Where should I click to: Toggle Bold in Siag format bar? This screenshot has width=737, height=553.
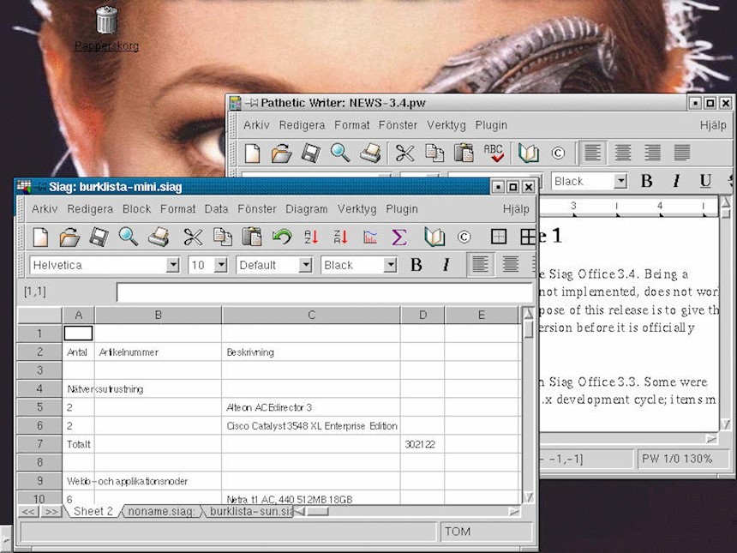[416, 265]
